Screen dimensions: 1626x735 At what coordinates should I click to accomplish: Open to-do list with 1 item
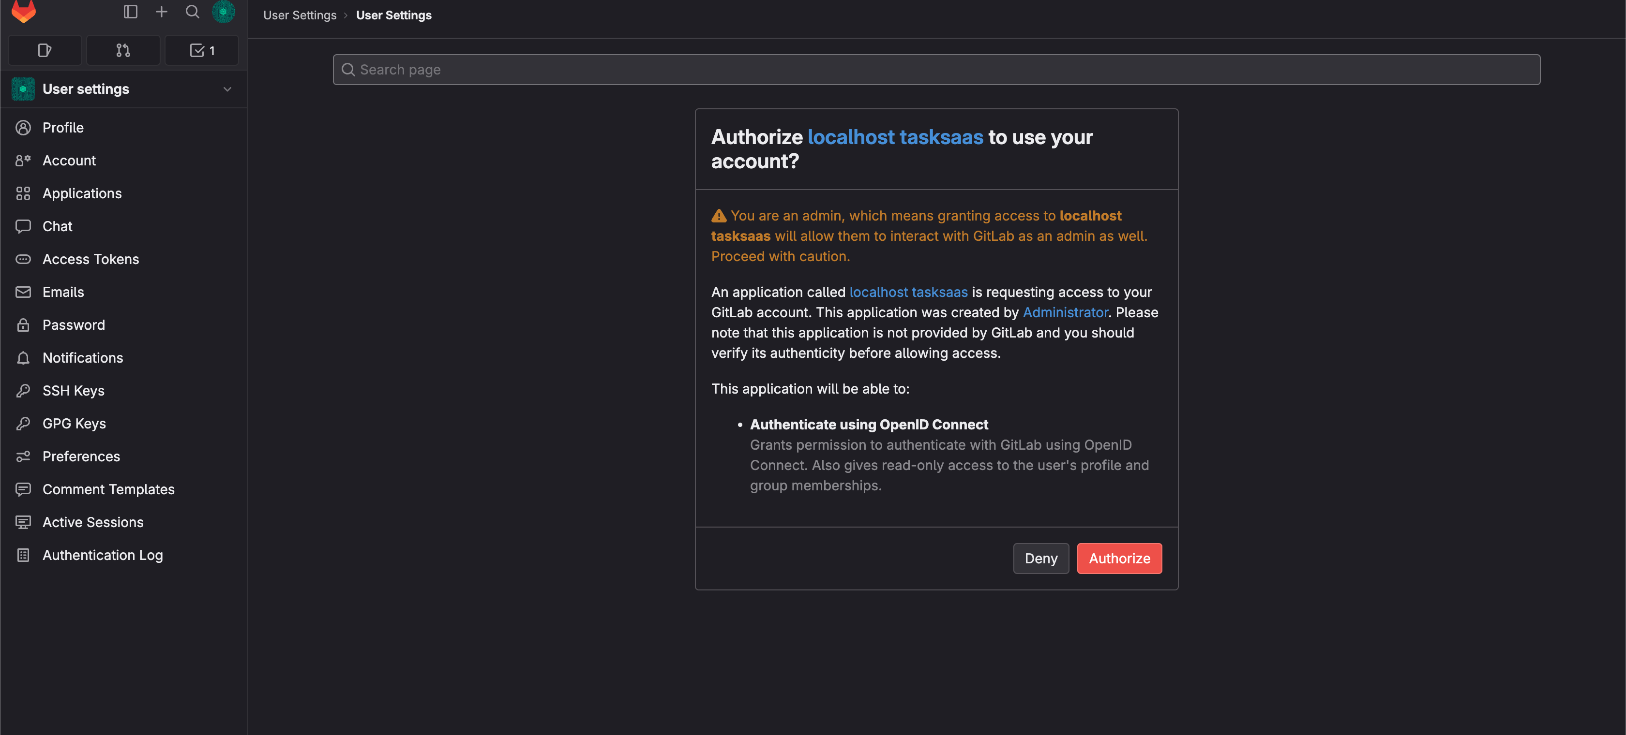202,50
